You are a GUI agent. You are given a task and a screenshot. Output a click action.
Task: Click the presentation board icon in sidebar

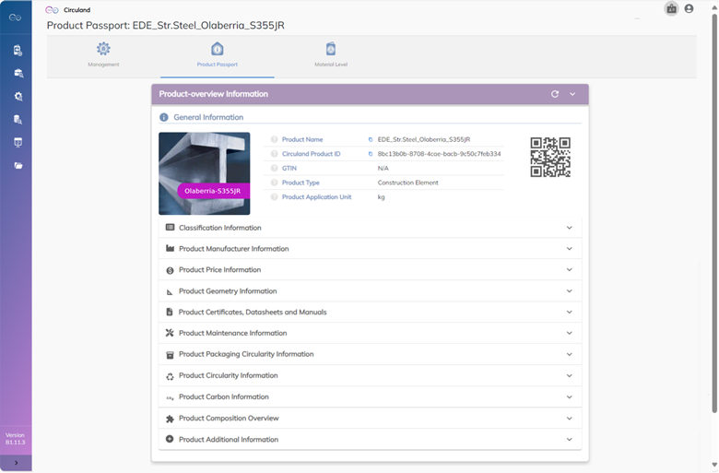pyautogui.click(x=17, y=143)
